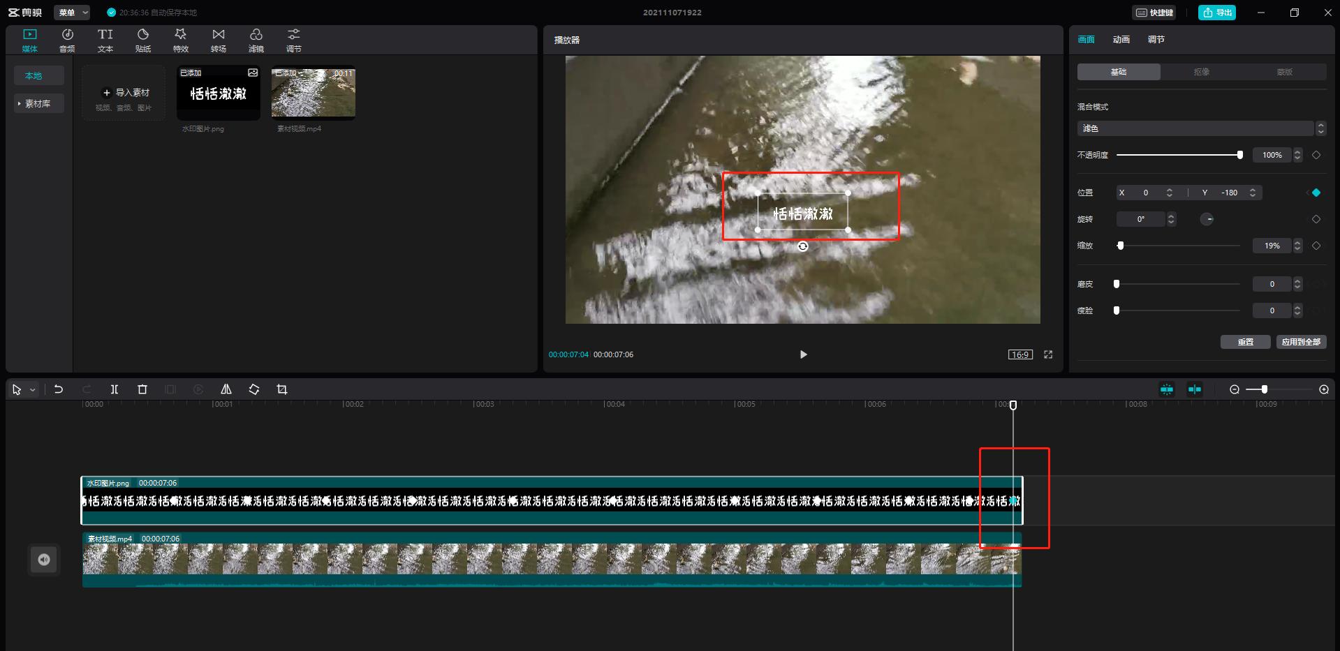The height and width of the screenshot is (651, 1340).
Task: Select the 水印图片.png thumbnail
Action: click(x=219, y=93)
